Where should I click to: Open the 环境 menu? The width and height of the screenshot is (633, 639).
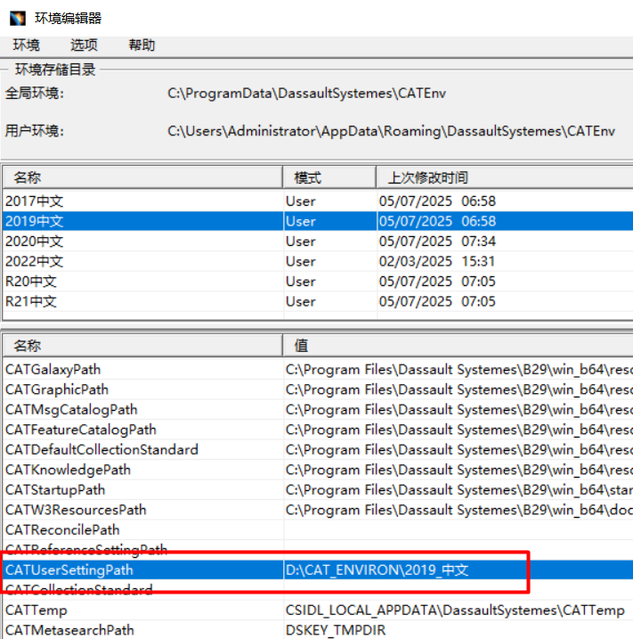(26, 45)
